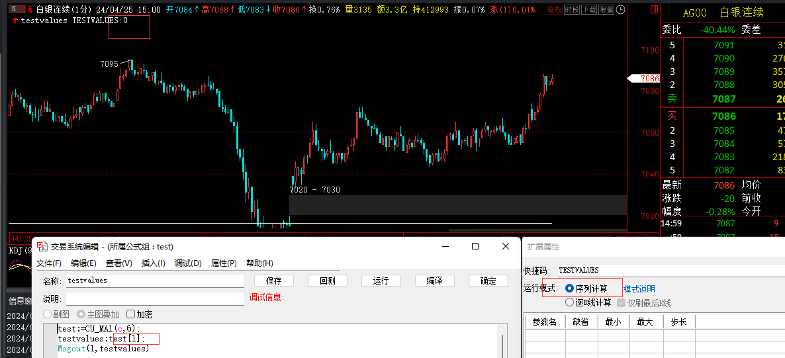This screenshot has width=785, height=358.
Task: Open the 属性(P) menu
Action: coord(224,263)
